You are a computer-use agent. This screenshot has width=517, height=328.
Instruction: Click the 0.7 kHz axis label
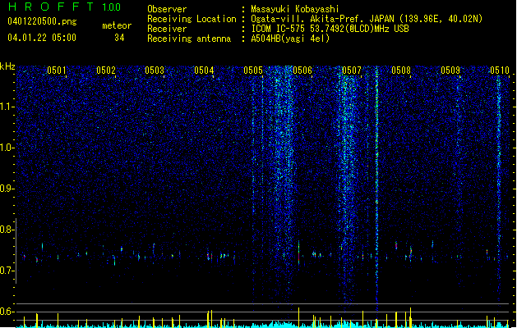pyautogui.click(x=7, y=271)
